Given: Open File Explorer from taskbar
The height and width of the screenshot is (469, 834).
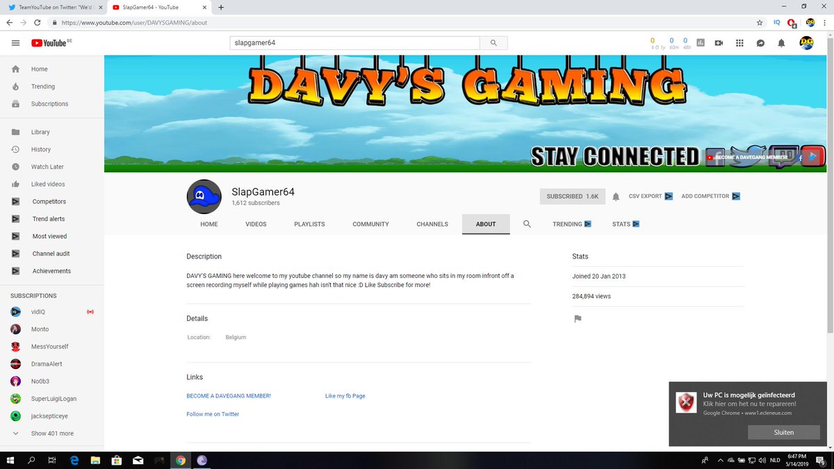Looking at the screenshot, I should coord(95,460).
